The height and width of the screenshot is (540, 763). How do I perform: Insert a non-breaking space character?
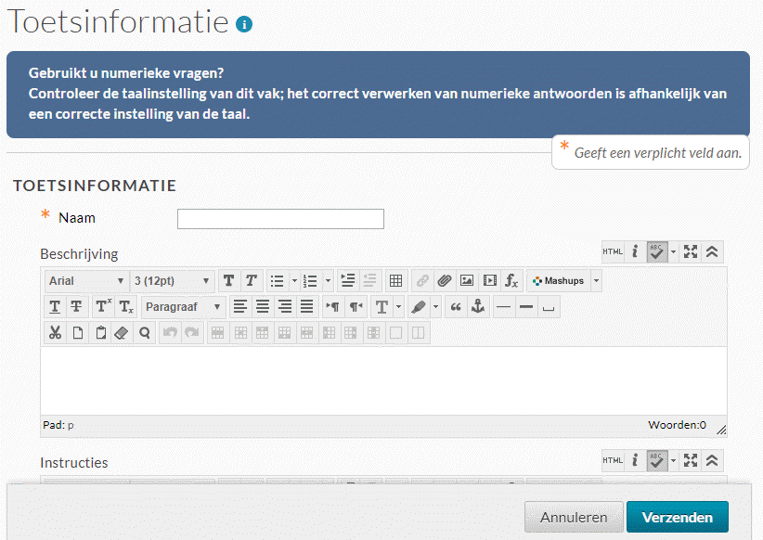pos(549,307)
